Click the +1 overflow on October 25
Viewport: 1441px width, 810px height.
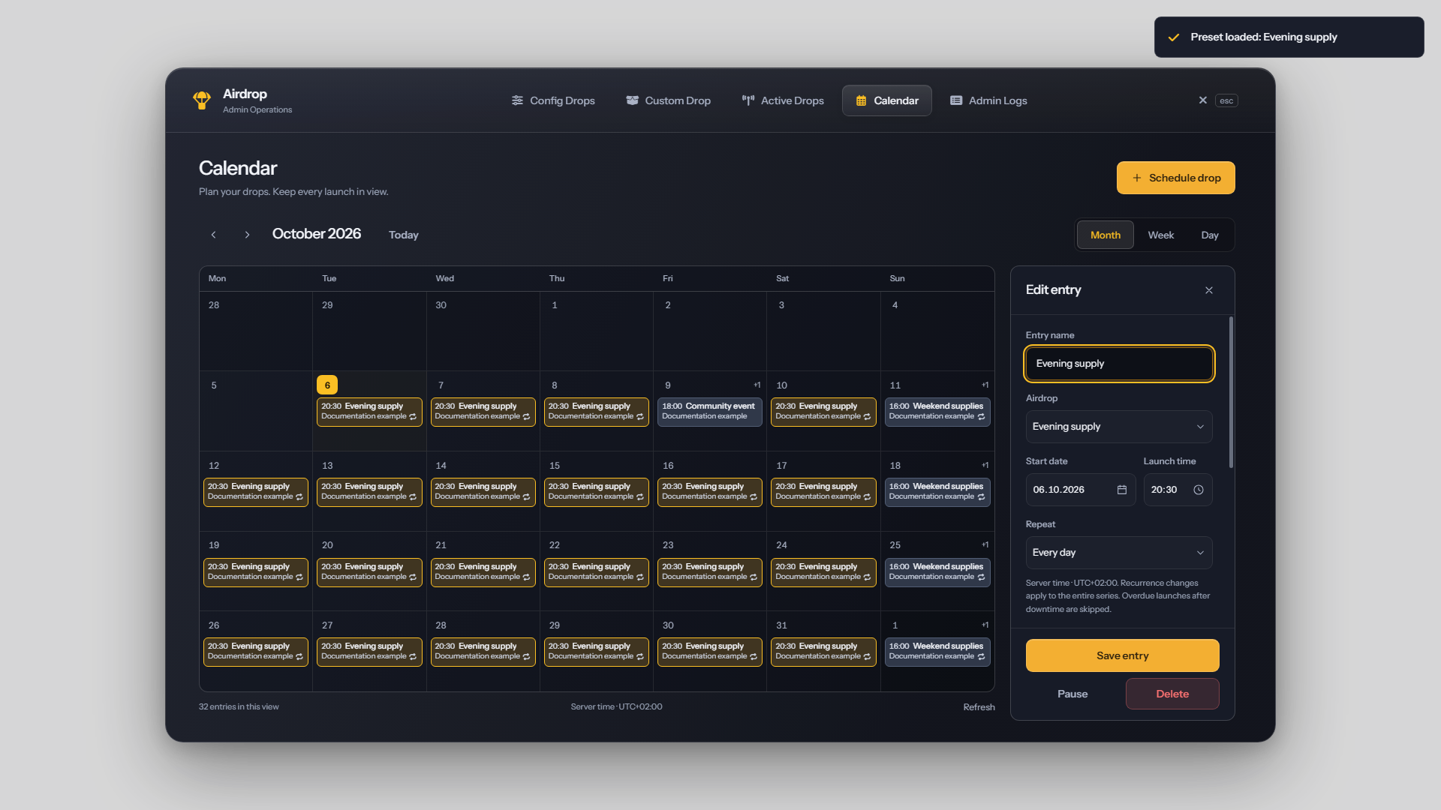(x=985, y=544)
